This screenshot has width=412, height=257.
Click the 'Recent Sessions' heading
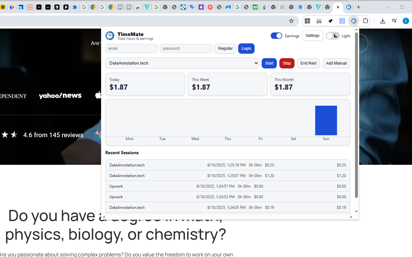coord(122,153)
